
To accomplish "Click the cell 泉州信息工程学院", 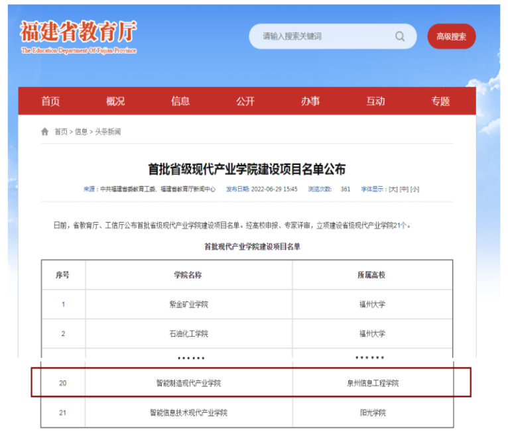I will [x=373, y=383].
